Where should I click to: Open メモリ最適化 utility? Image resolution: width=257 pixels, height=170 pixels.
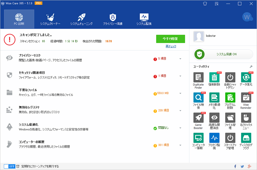pyautogui.click(x=214, y=101)
